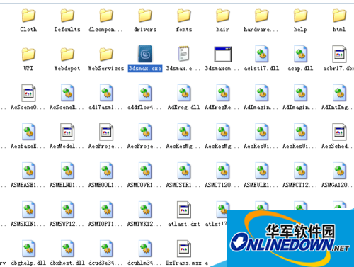This screenshot has height=267, width=354.
Task: Click the ASMTOPT1... file name
Action: [x=105, y=224]
